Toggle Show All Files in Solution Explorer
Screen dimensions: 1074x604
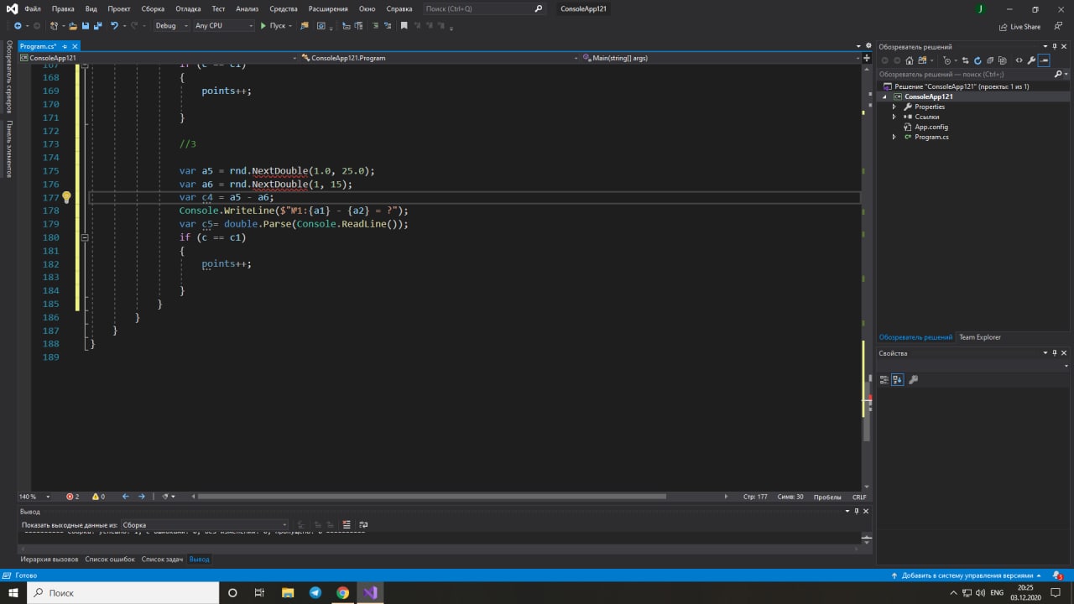[1002, 60]
